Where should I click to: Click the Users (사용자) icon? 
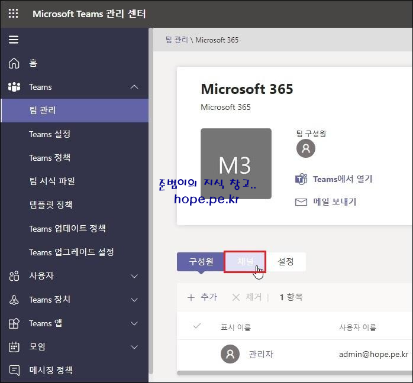tap(14, 276)
